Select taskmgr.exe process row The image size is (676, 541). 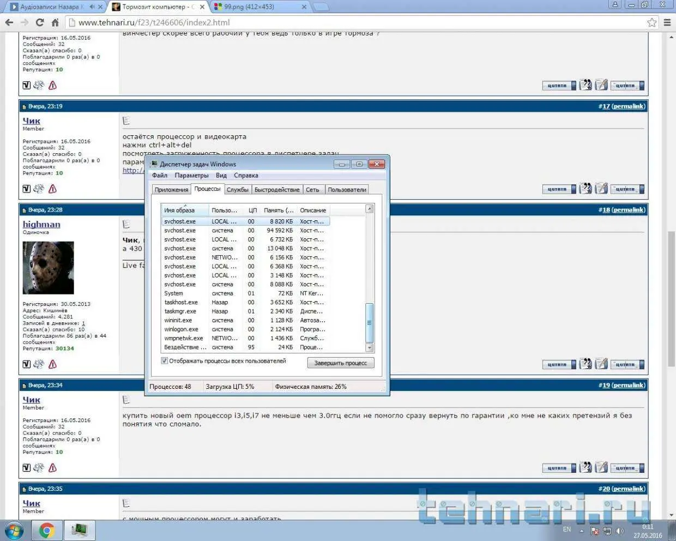(245, 311)
